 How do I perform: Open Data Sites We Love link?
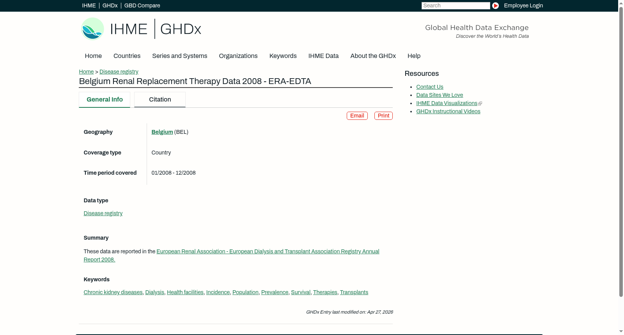(x=440, y=95)
